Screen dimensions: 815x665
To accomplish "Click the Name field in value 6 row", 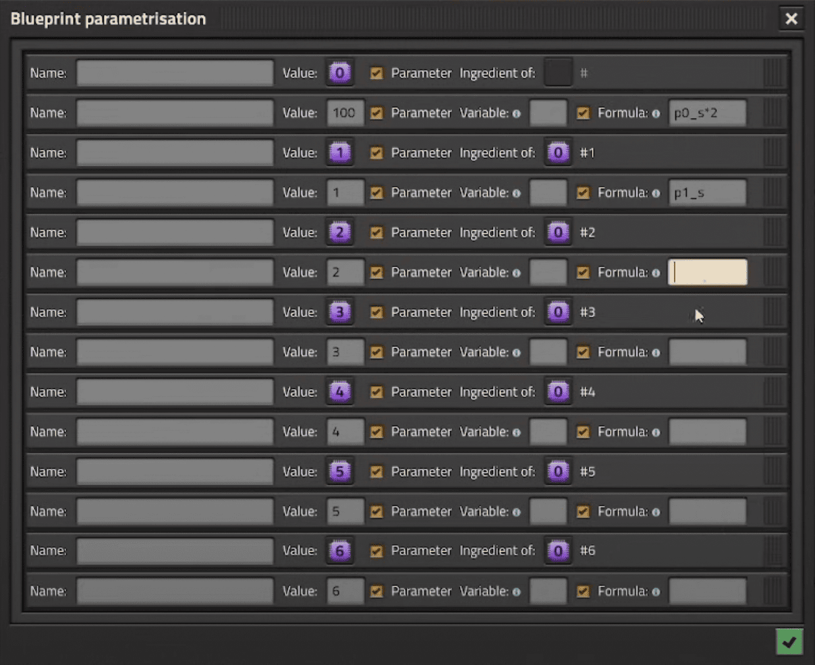I will (175, 591).
